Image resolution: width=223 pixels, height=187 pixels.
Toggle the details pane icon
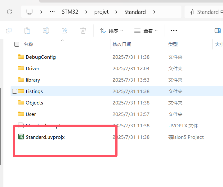pos(218,31)
